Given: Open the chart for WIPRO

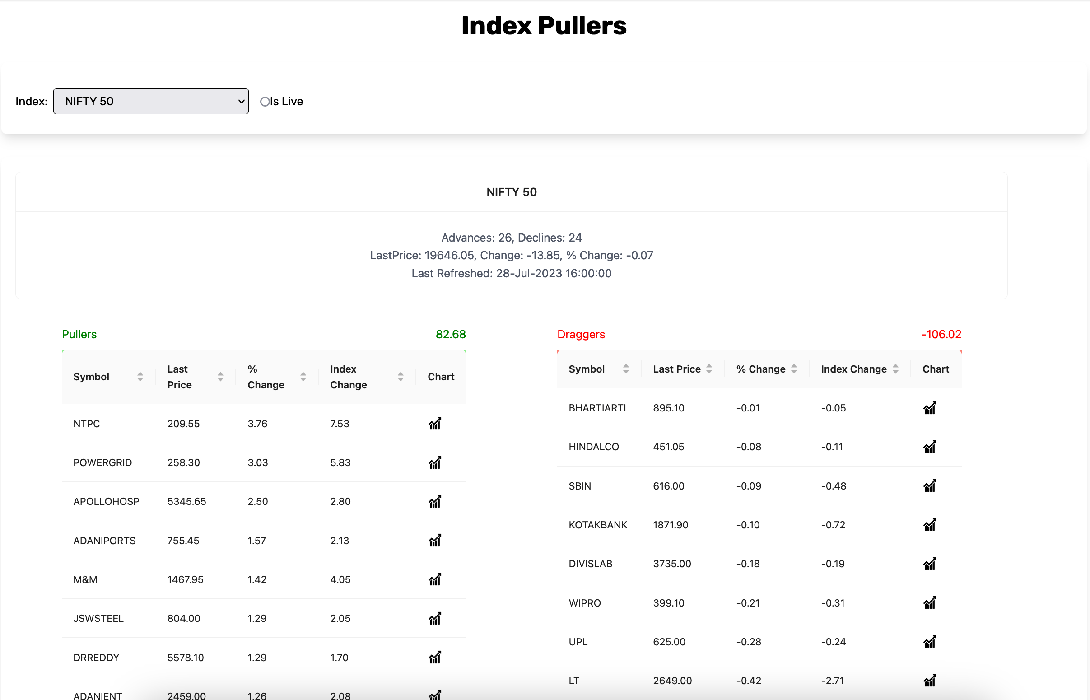Looking at the screenshot, I should [930, 603].
